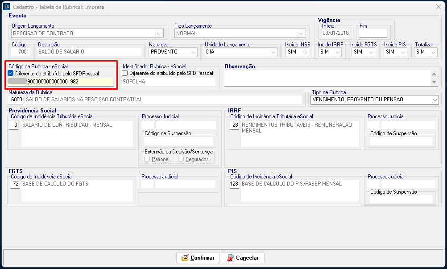Screen dimensions: 447x269
Task: Close the Cadastro dialog window
Action: [x=438, y=7]
